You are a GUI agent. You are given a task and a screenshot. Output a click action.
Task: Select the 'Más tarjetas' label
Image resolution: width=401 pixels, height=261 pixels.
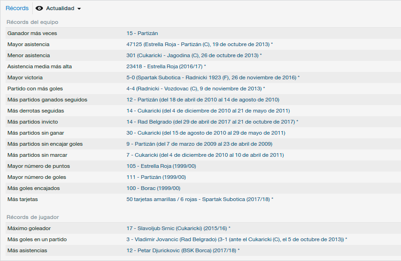[x=23, y=199]
